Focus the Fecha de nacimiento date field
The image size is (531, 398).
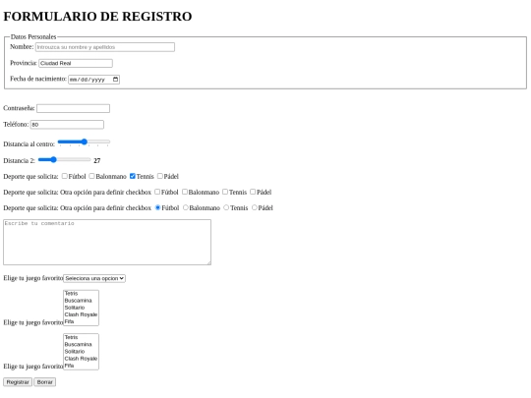(x=93, y=80)
